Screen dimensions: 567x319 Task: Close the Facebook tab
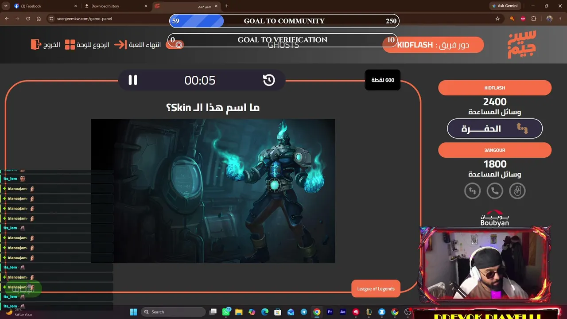75,6
